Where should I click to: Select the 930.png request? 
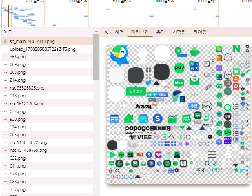(47, 119)
